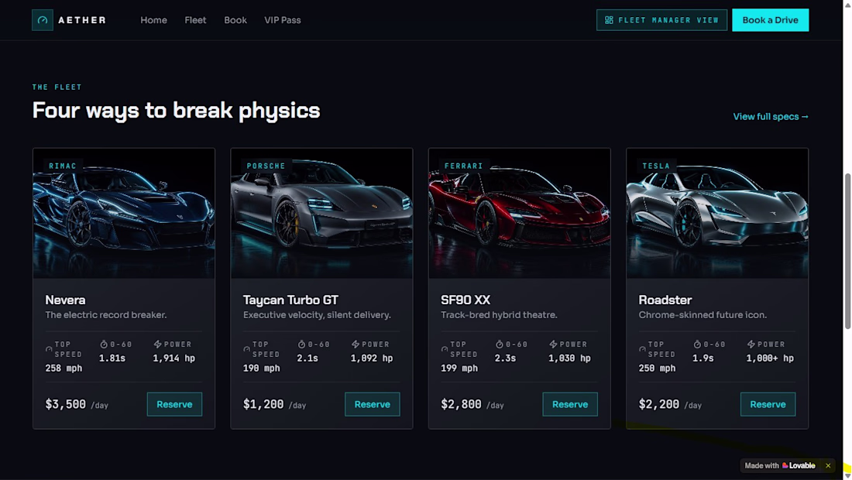This screenshot has width=852, height=480.
Task: Open the Ferrari SF90 XX car image
Action: 519,214
